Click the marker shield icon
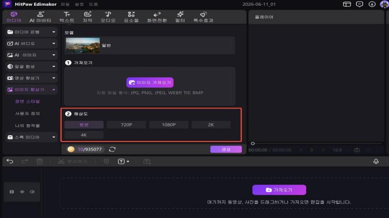The height and width of the screenshot is (218, 389). 106,161
